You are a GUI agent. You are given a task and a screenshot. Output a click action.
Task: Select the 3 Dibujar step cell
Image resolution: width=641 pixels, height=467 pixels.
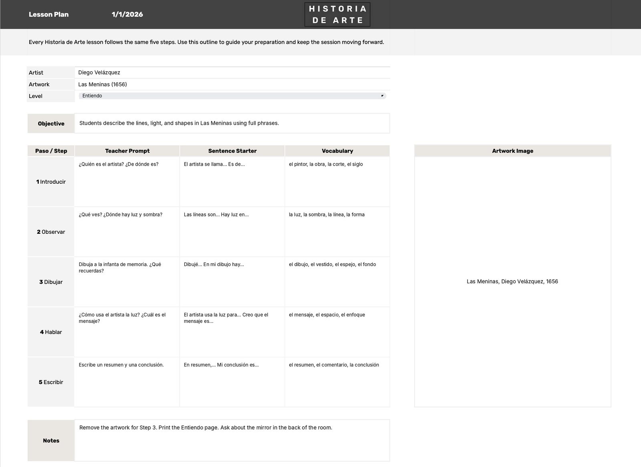[x=51, y=282]
